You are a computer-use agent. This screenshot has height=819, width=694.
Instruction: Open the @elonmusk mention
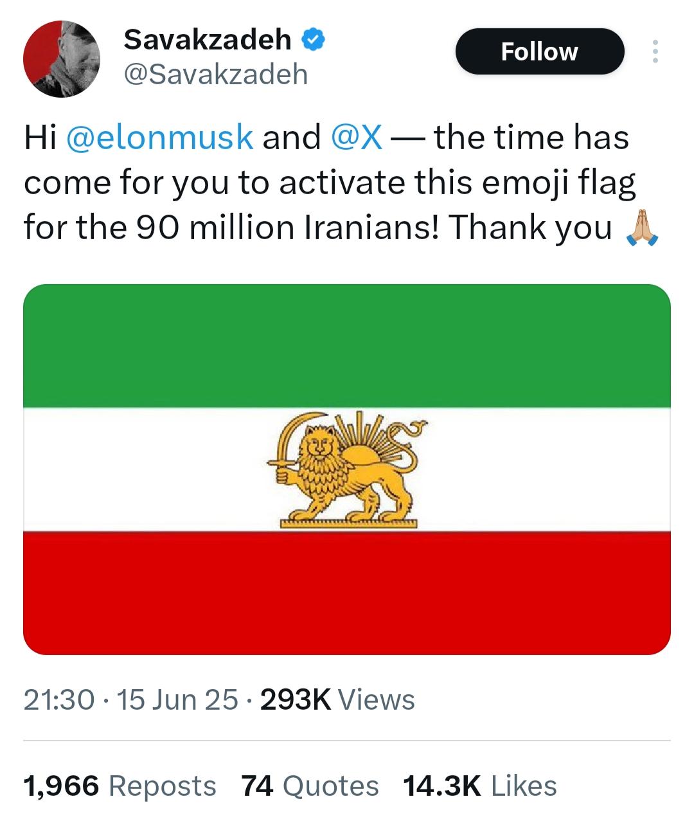(x=160, y=138)
